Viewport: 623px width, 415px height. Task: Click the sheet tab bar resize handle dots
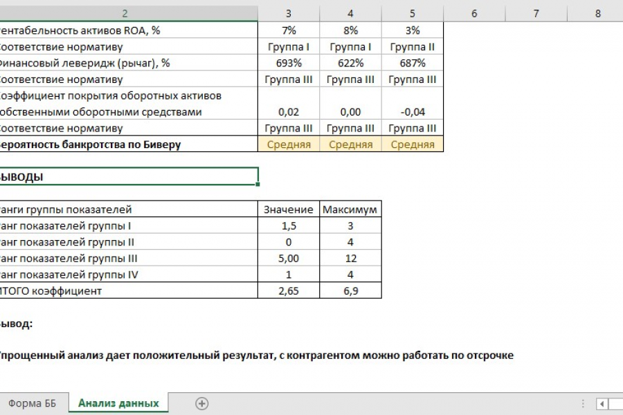(x=583, y=404)
